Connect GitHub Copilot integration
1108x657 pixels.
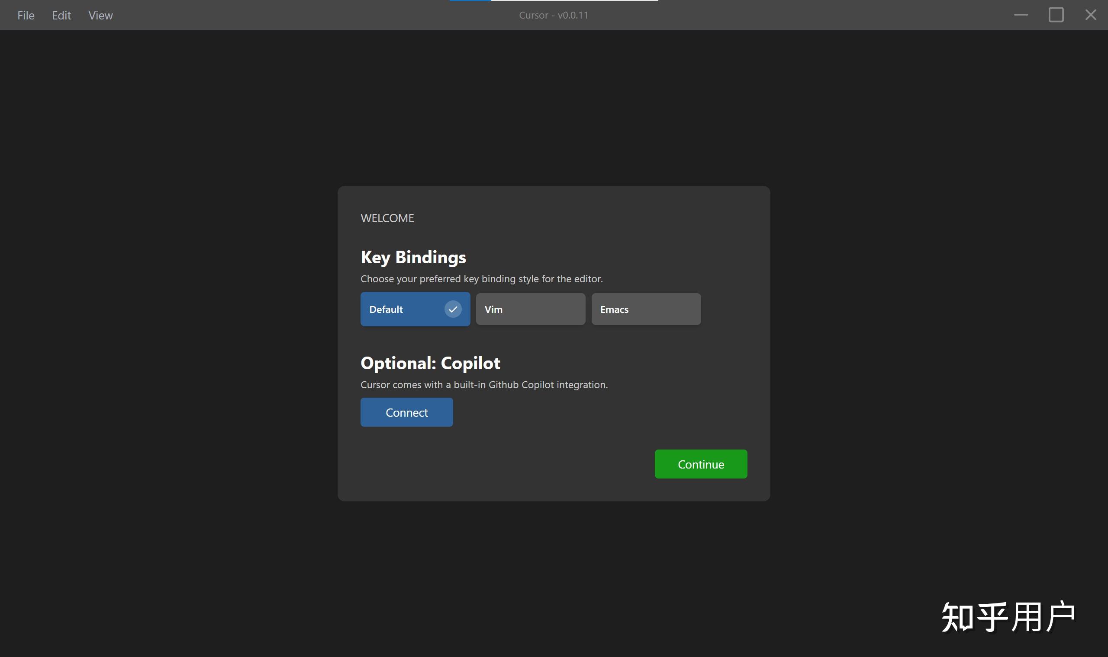click(407, 412)
